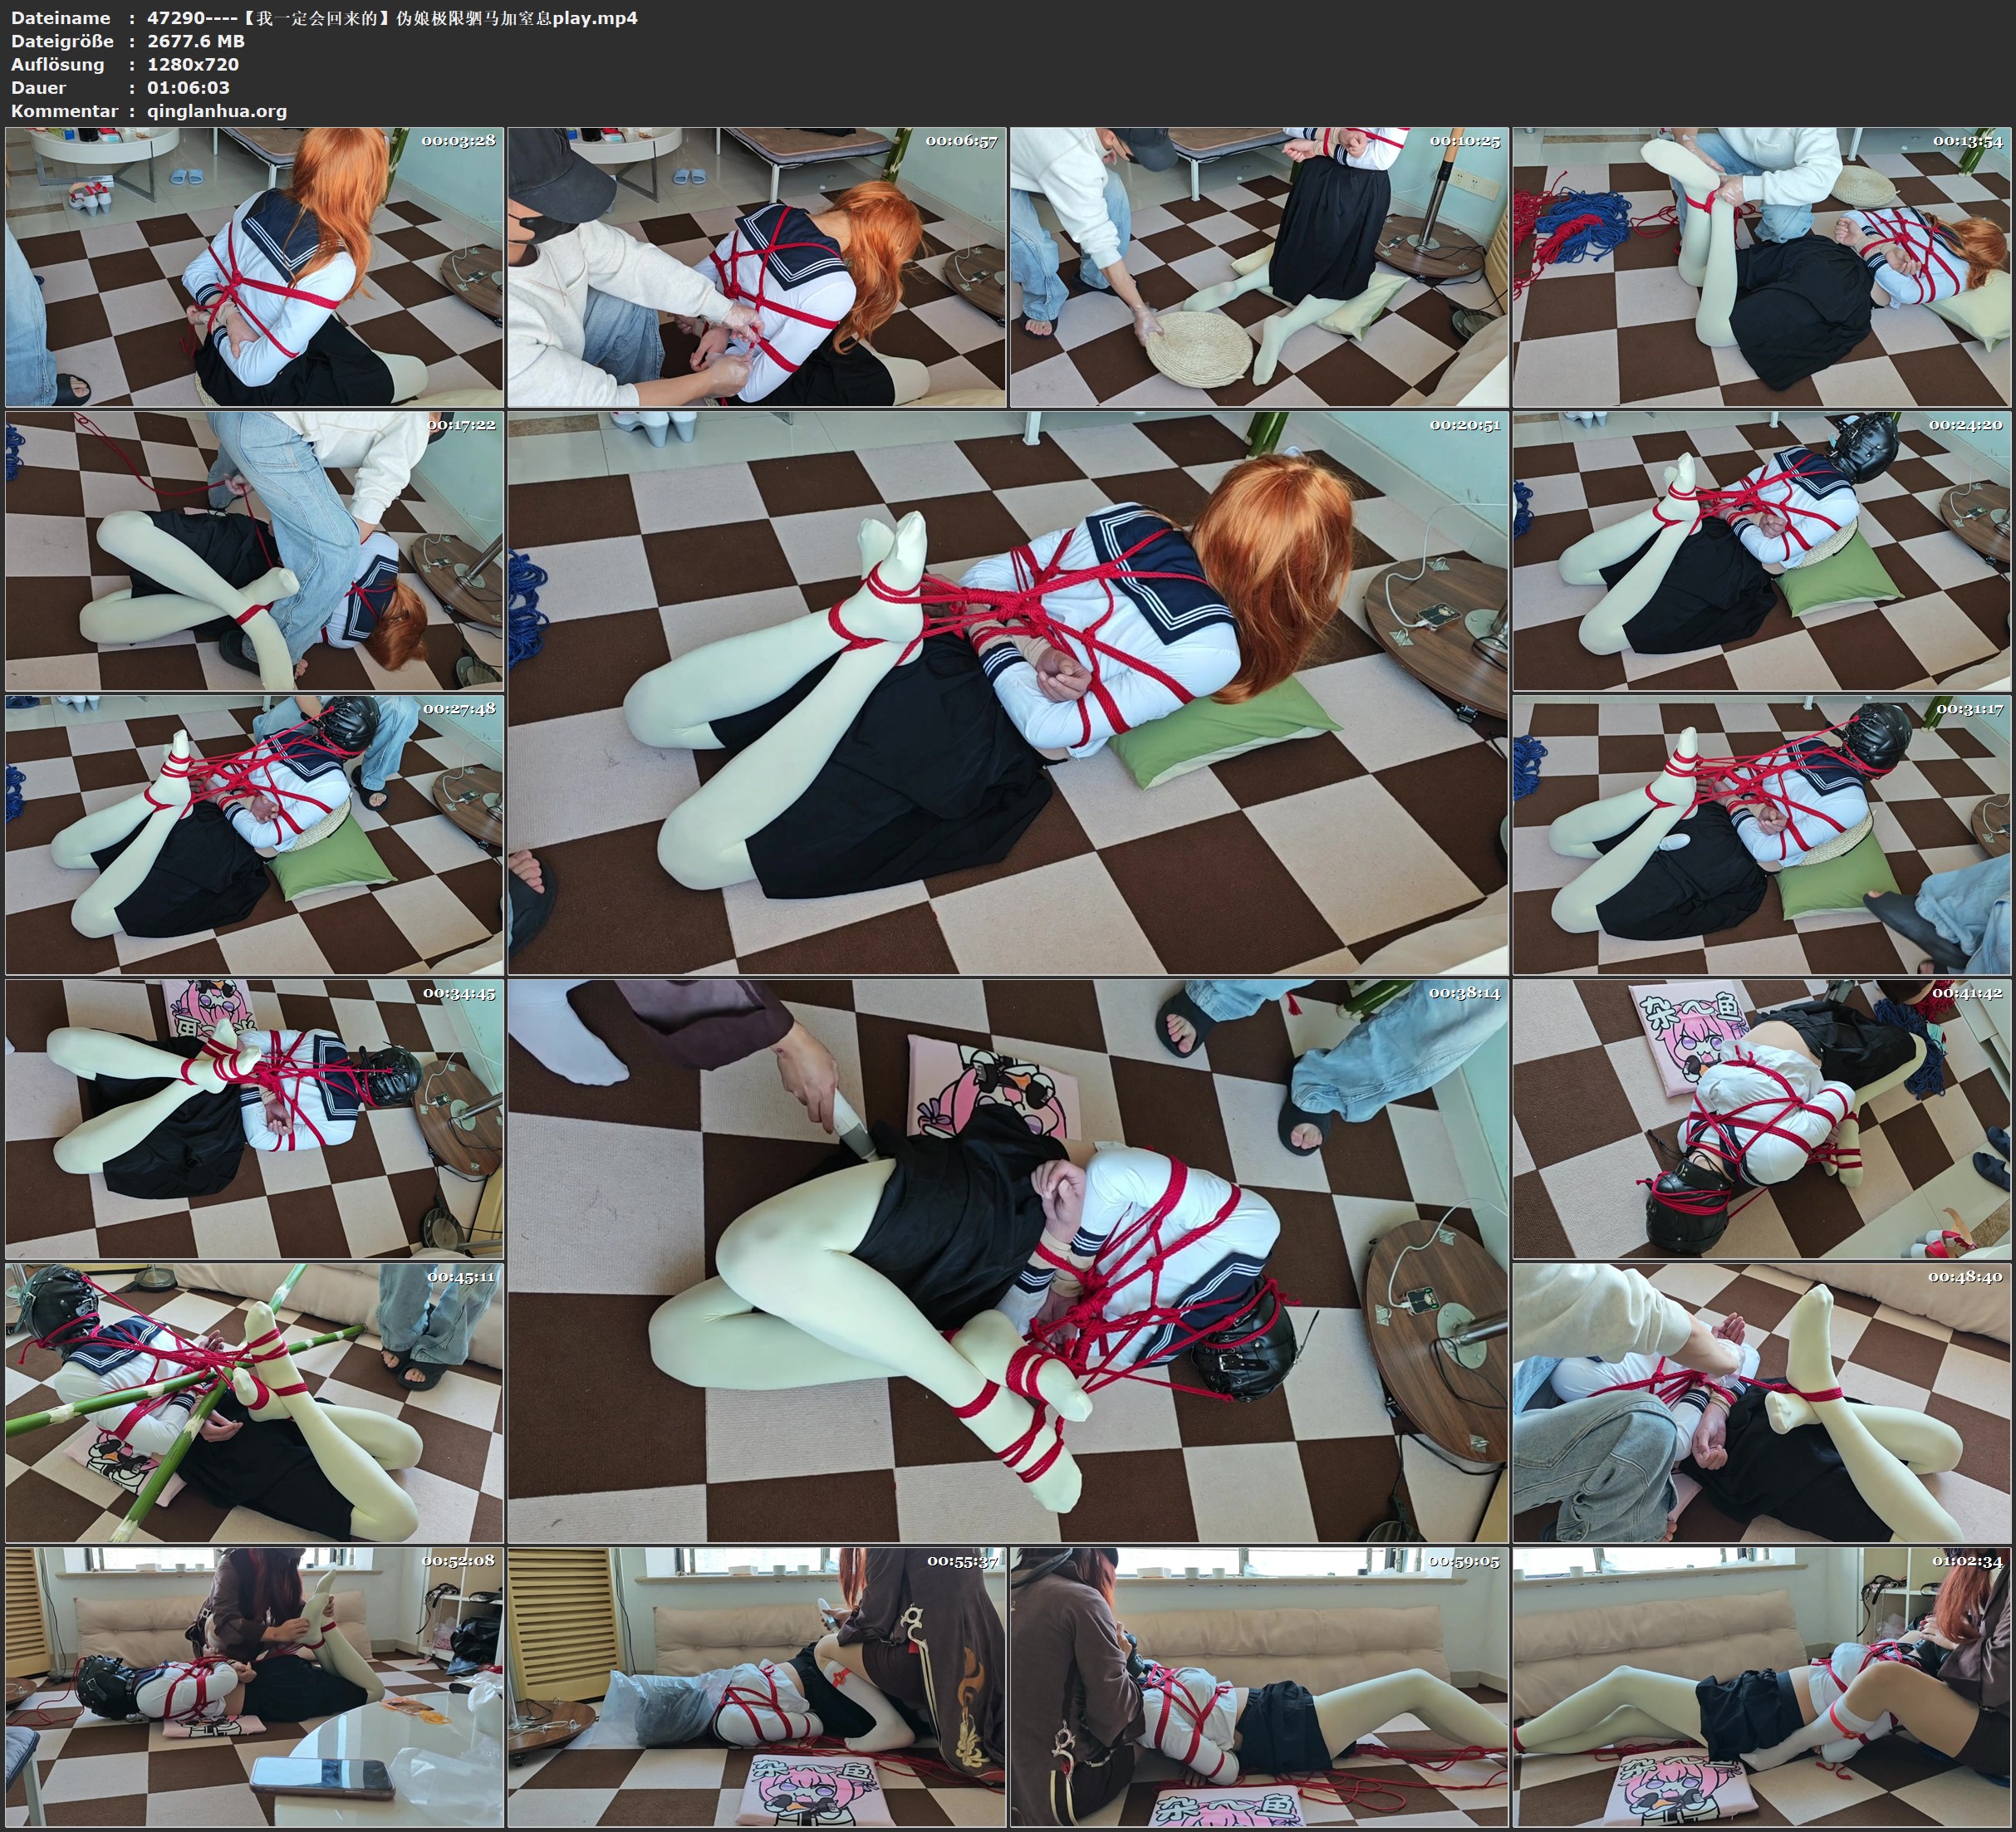Open the thumbnail at 00:59:05
The height and width of the screenshot is (1832, 2016).
click(x=1259, y=1687)
